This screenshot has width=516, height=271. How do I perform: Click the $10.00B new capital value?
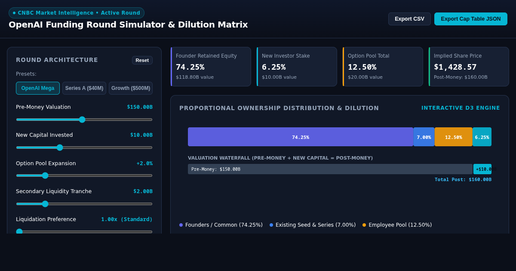[x=141, y=135]
